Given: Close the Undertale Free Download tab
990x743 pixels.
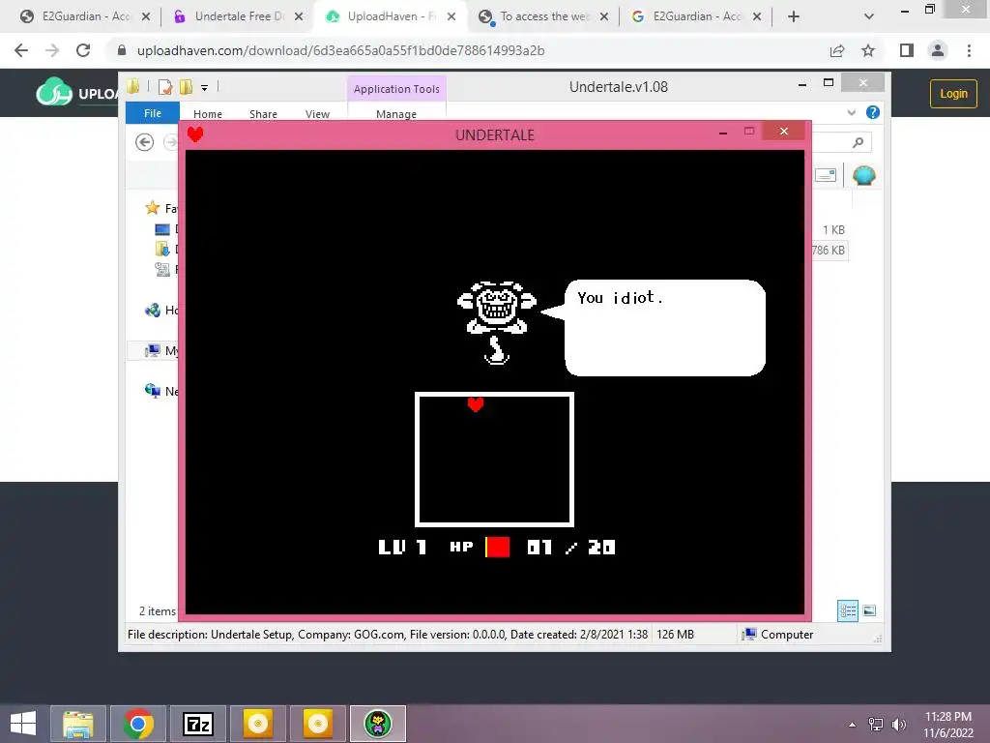Looking at the screenshot, I should tap(299, 16).
